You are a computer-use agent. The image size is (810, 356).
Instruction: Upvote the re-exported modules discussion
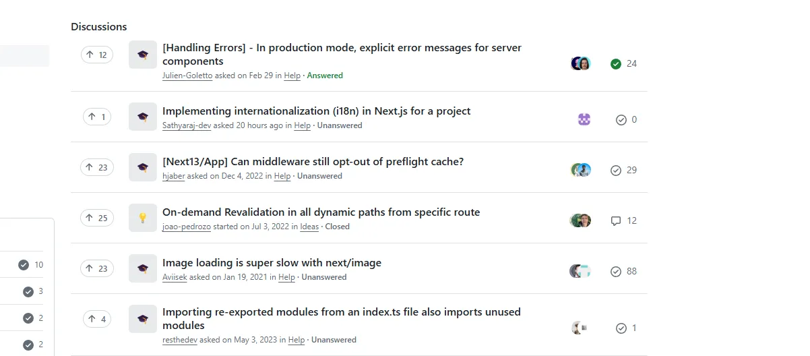[x=96, y=319]
